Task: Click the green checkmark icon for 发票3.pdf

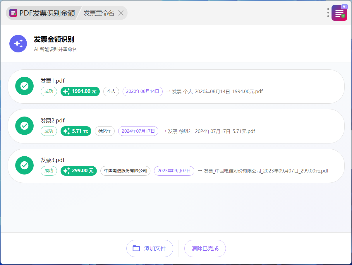Action: tap(24, 165)
